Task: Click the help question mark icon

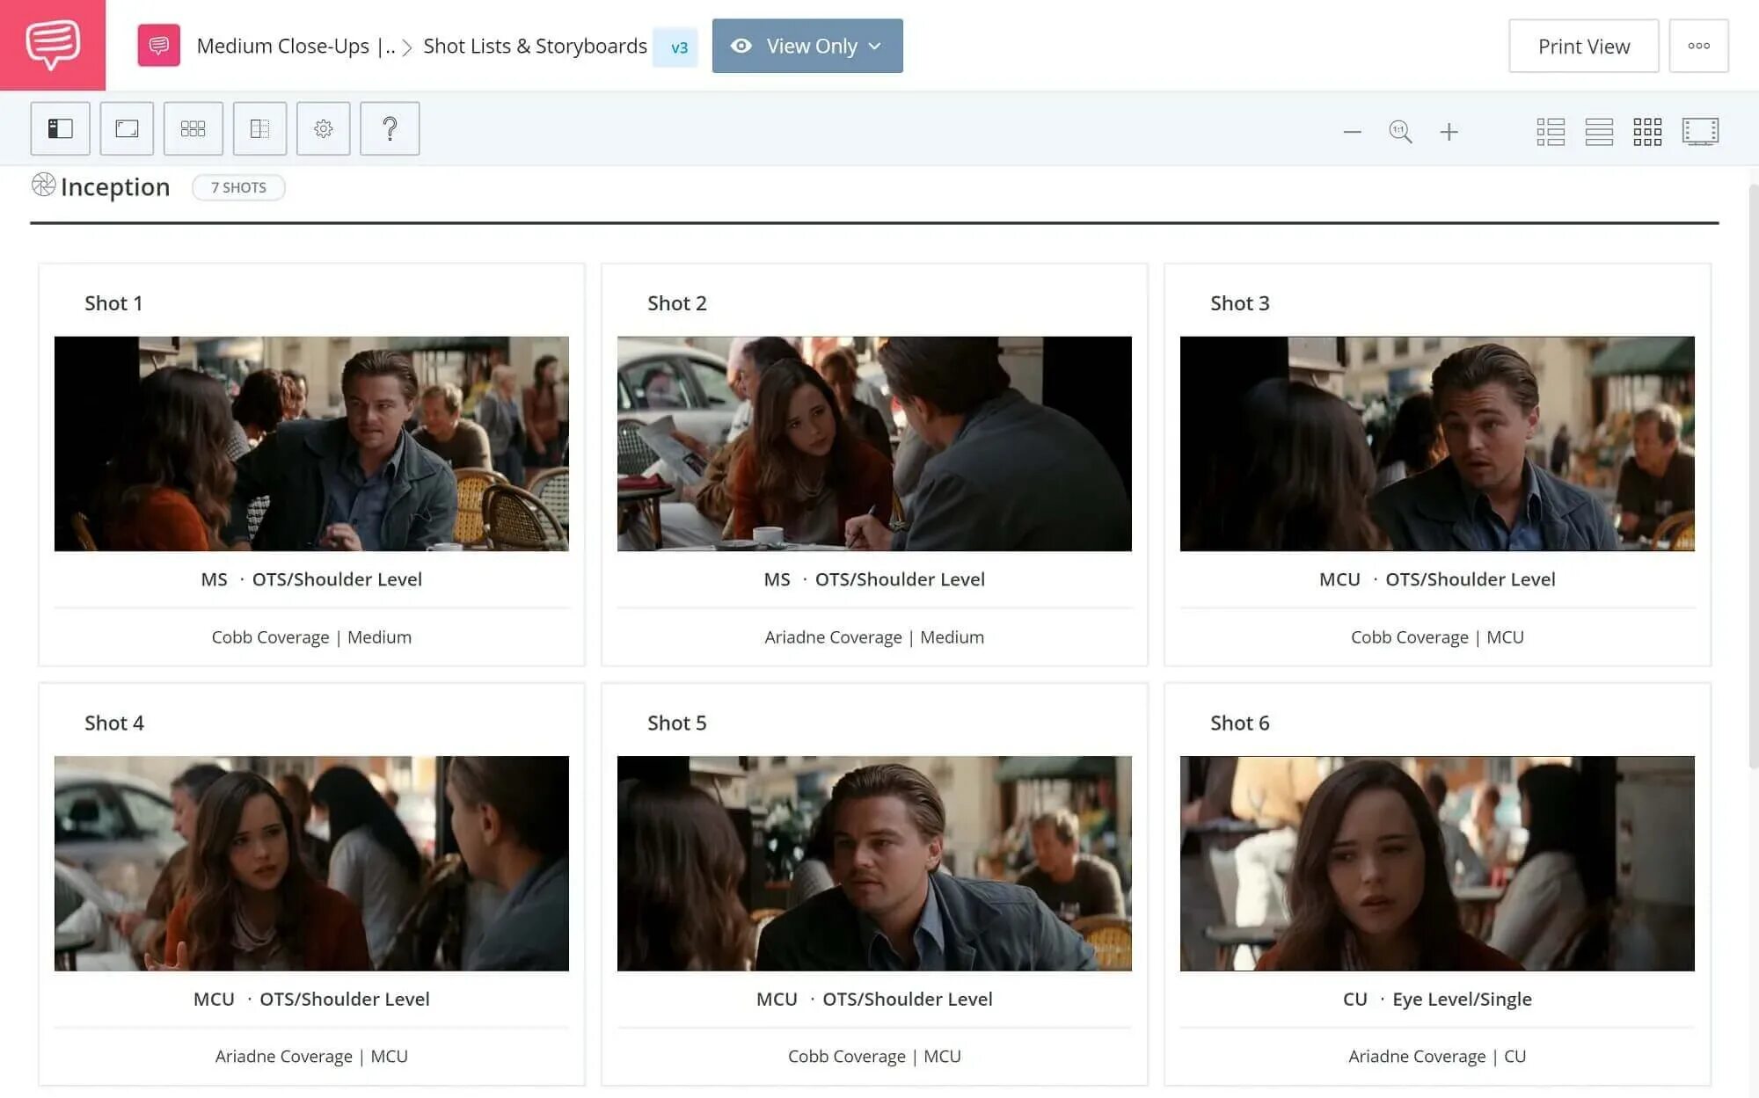Action: pos(389,127)
